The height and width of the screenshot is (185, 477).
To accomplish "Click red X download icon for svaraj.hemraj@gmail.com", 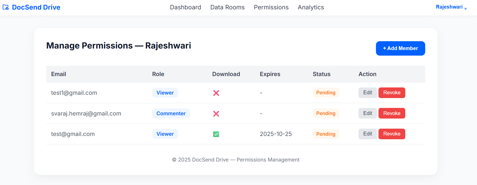I will (x=216, y=114).
